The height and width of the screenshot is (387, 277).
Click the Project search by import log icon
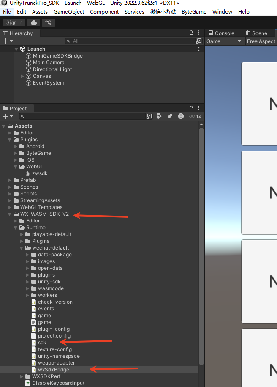click(181, 116)
